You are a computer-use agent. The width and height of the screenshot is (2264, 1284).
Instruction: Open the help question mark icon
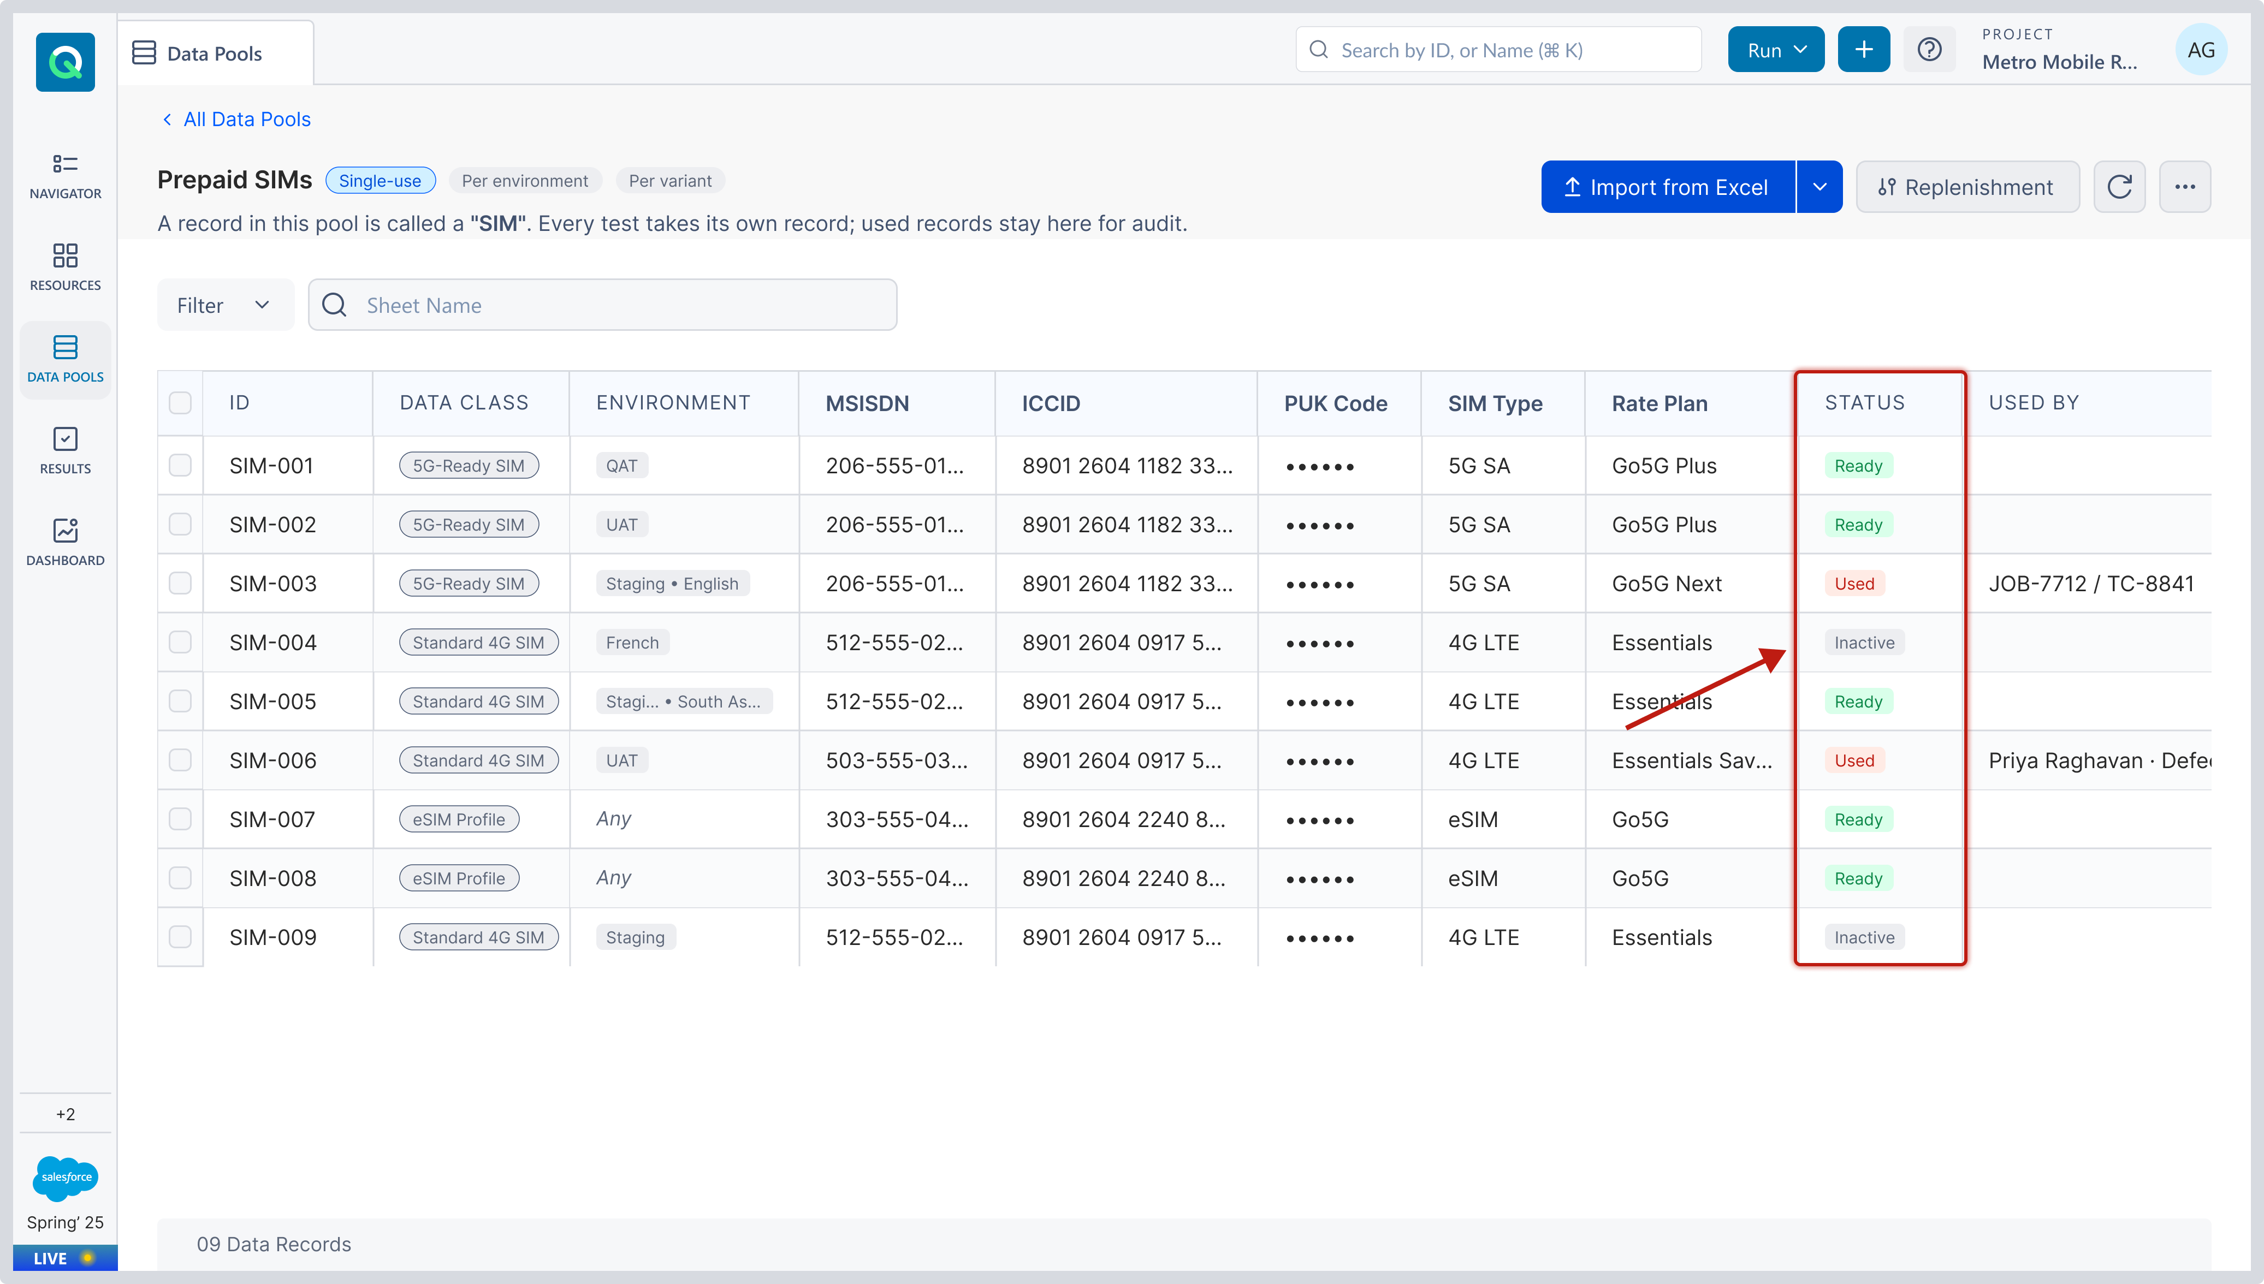(1929, 49)
